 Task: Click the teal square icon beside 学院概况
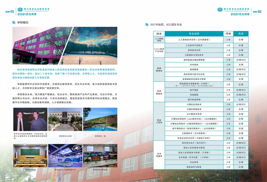14,23
